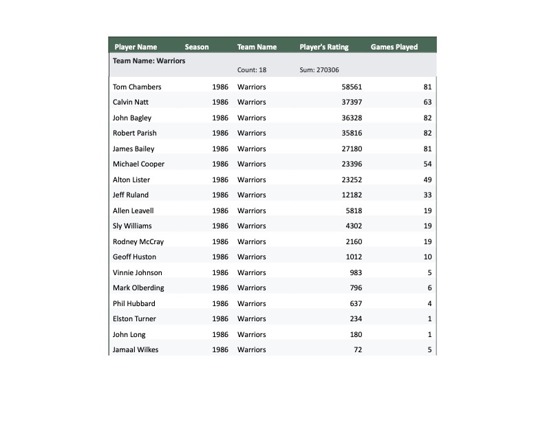This screenshot has width=545, height=421.
Task: Click the Jamaal Wilkes name cell
Action: [136, 350]
